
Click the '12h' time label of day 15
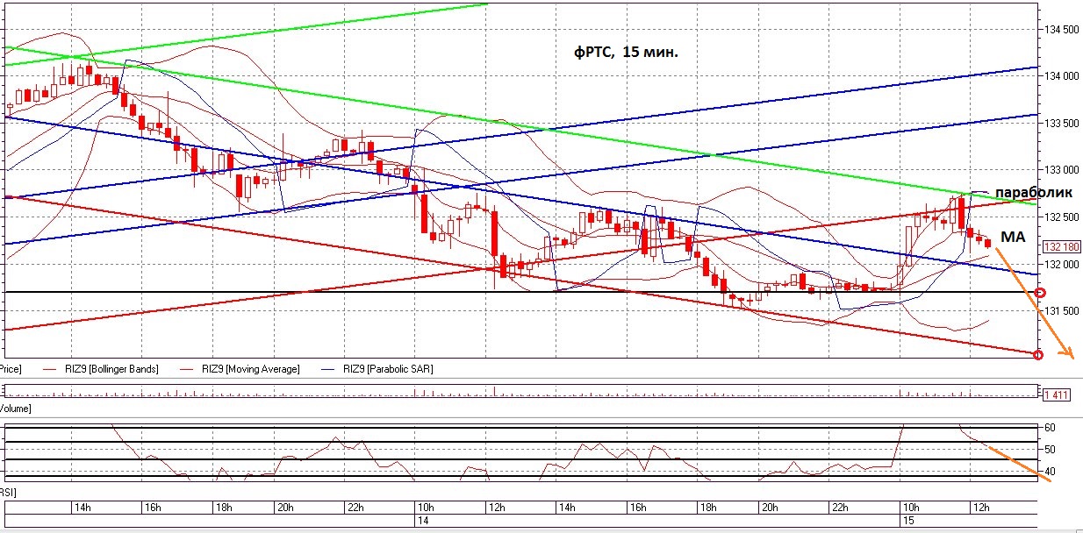pyautogui.click(x=982, y=508)
